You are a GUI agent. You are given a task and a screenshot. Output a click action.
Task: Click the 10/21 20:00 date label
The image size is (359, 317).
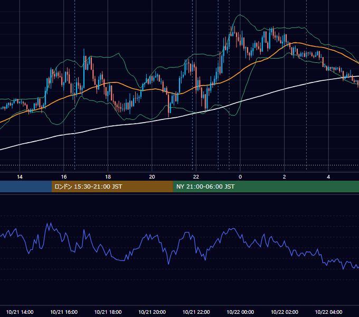point(152,312)
